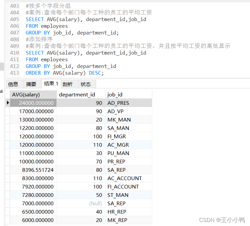Select department_id 50 cell in ST_MAN row
The image size is (250, 226).
(81, 195)
